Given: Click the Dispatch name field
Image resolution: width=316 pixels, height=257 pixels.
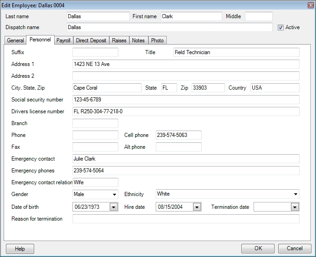Looking at the screenshot, I should click(x=169, y=27).
